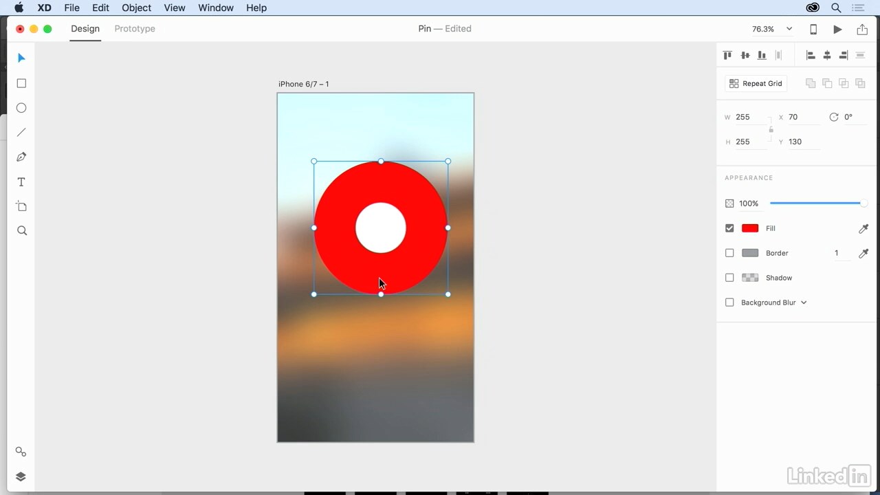Align selection to top edge
The height and width of the screenshot is (495, 880).
(x=727, y=55)
